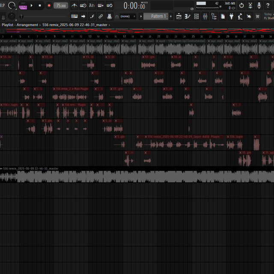Click the microphone recording icon
This screenshot has width=274, height=274.
(x=259, y=6)
